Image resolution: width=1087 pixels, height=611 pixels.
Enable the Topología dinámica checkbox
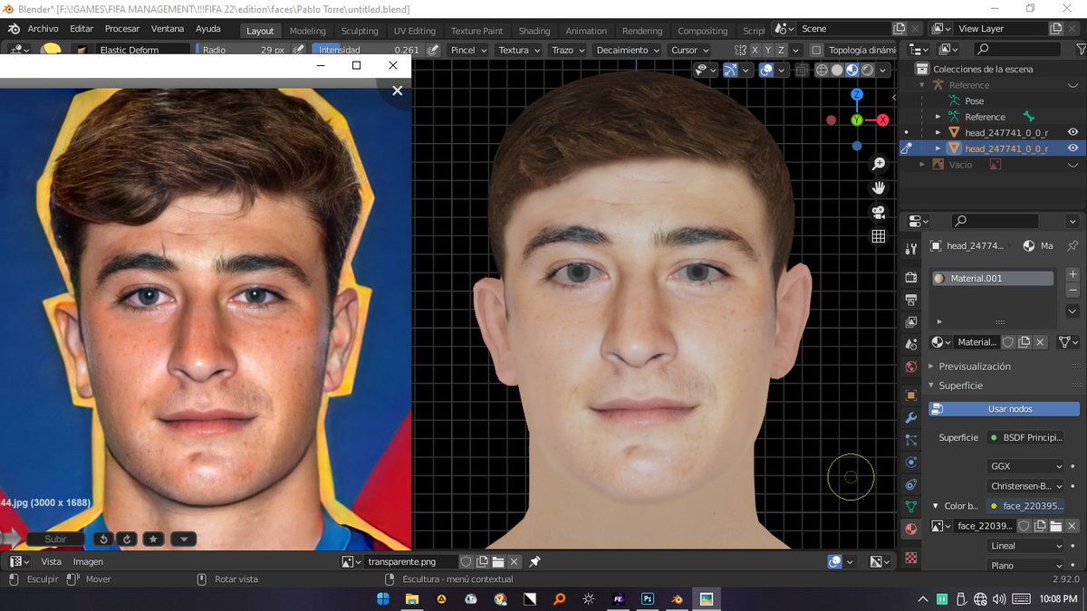pos(817,51)
